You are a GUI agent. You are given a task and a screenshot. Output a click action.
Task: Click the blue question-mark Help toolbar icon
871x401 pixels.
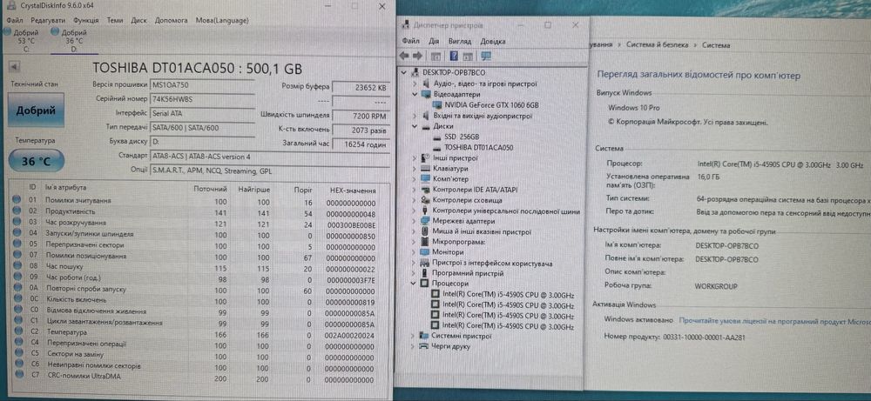(x=454, y=56)
